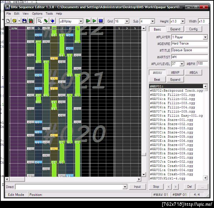Screen dimensions: 214x208
Task: Select #WAV0N Kick1-4.ogg entry
Action: [x=176, y=178]
